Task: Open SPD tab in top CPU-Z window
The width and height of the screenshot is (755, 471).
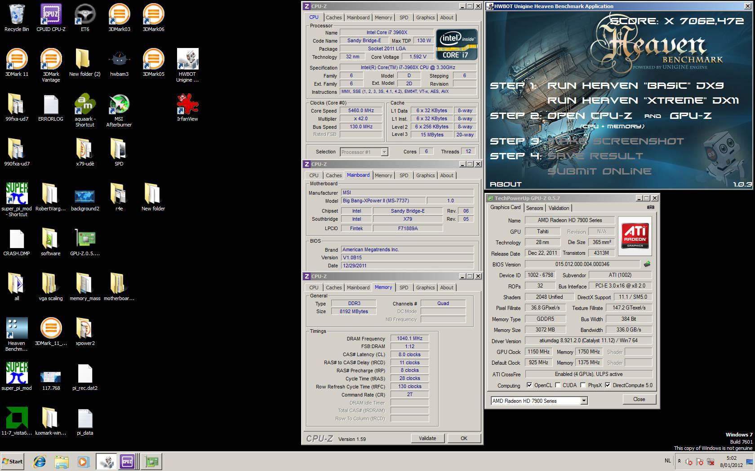Action: 404,17
